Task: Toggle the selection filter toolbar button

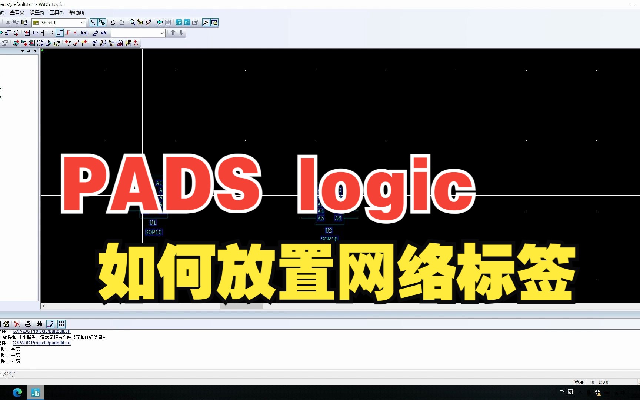Action: [93, 22]
